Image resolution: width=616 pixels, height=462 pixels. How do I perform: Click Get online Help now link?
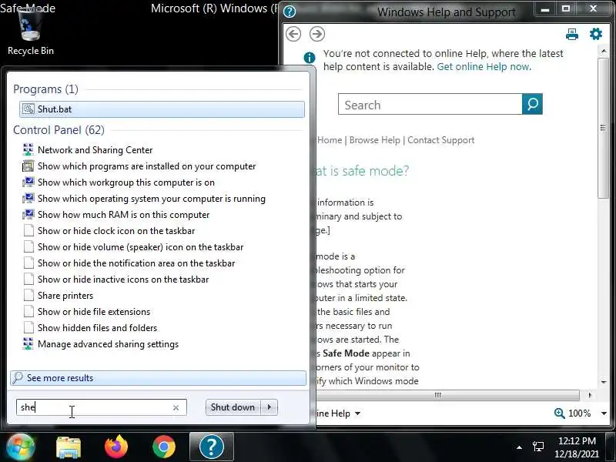click(x=484, y=67)
